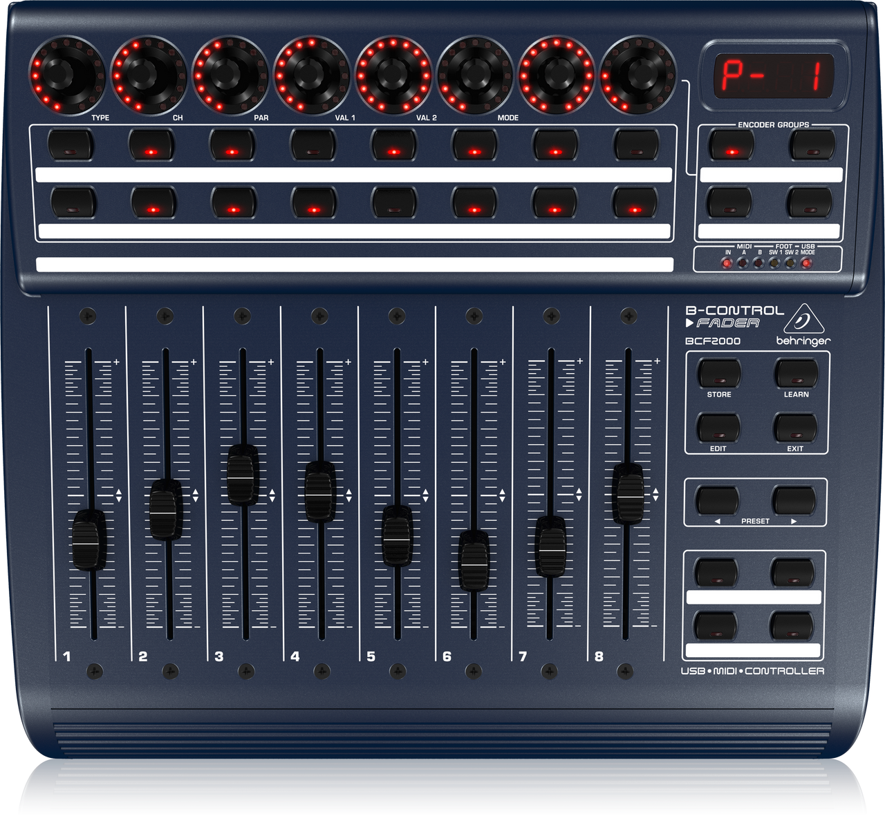Select the bottom-left Encoder Groups button
This screenshot has width=885, height=816.
click(729, 203)
